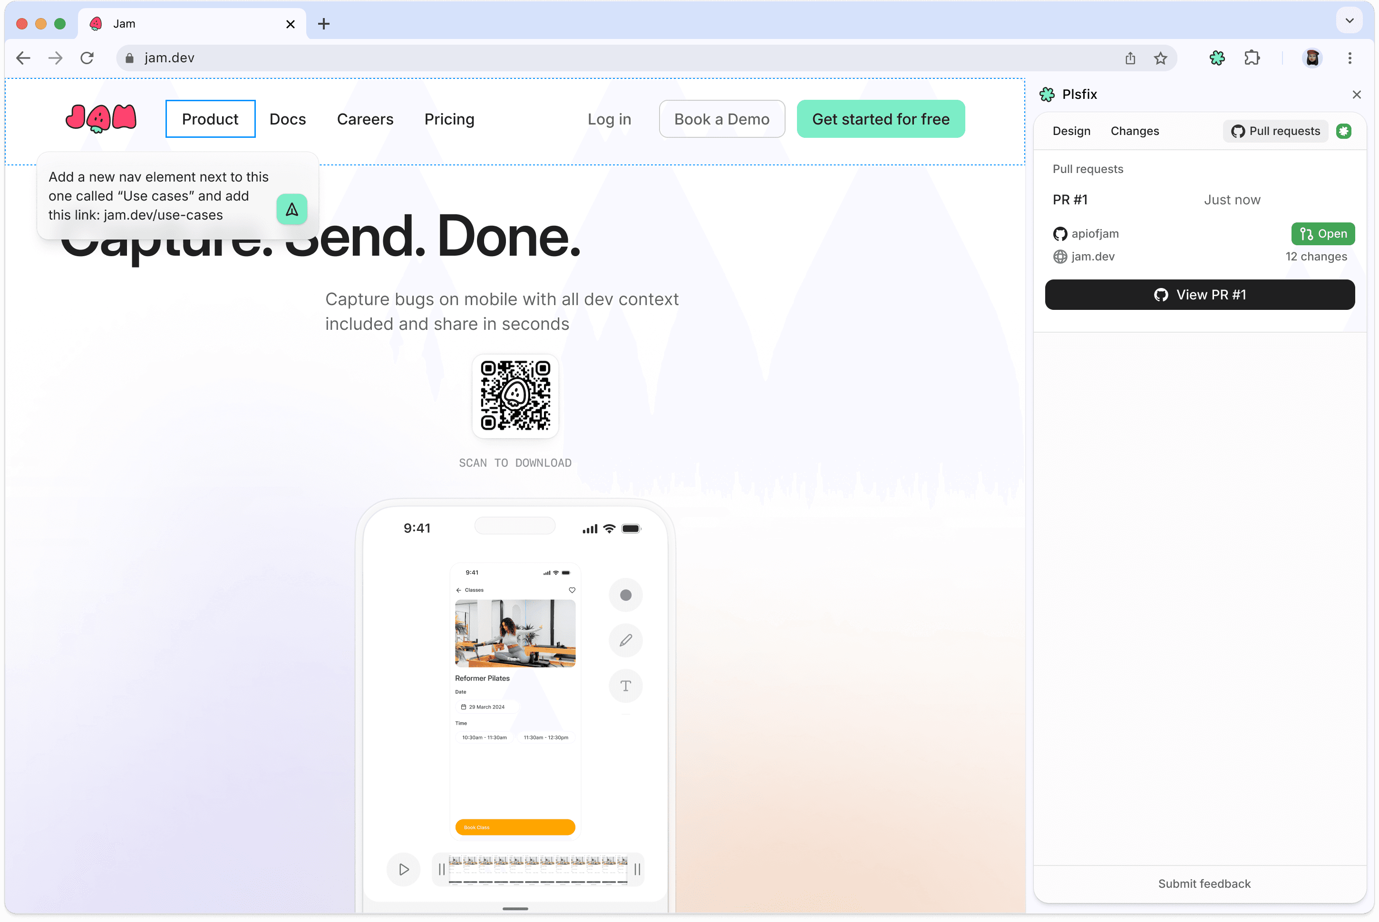
Task: Click the Plsfix extension icon in toolbar
Action: pos(1217,58)
